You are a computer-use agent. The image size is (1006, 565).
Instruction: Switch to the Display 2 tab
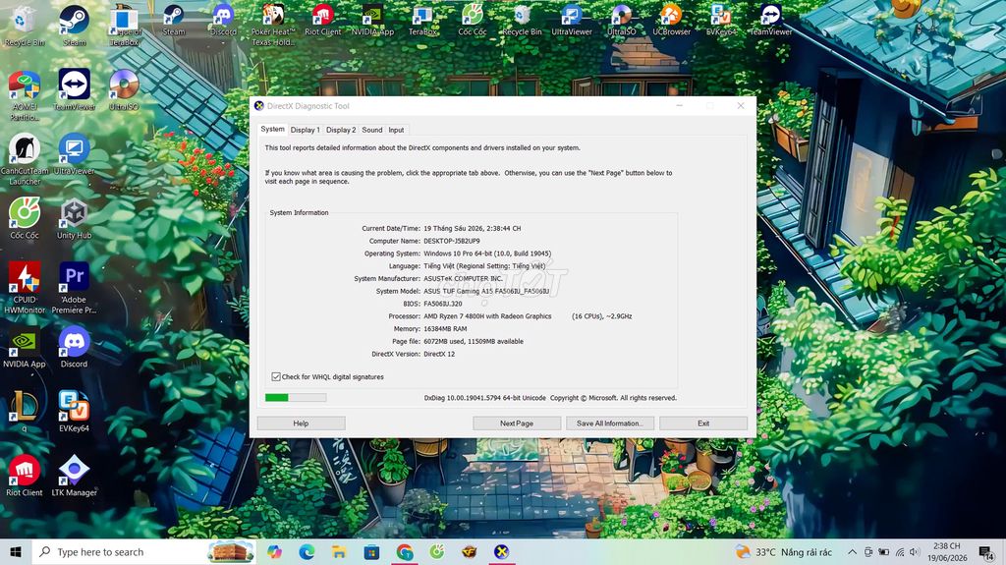pyautogui.click(x=341, y=130)
